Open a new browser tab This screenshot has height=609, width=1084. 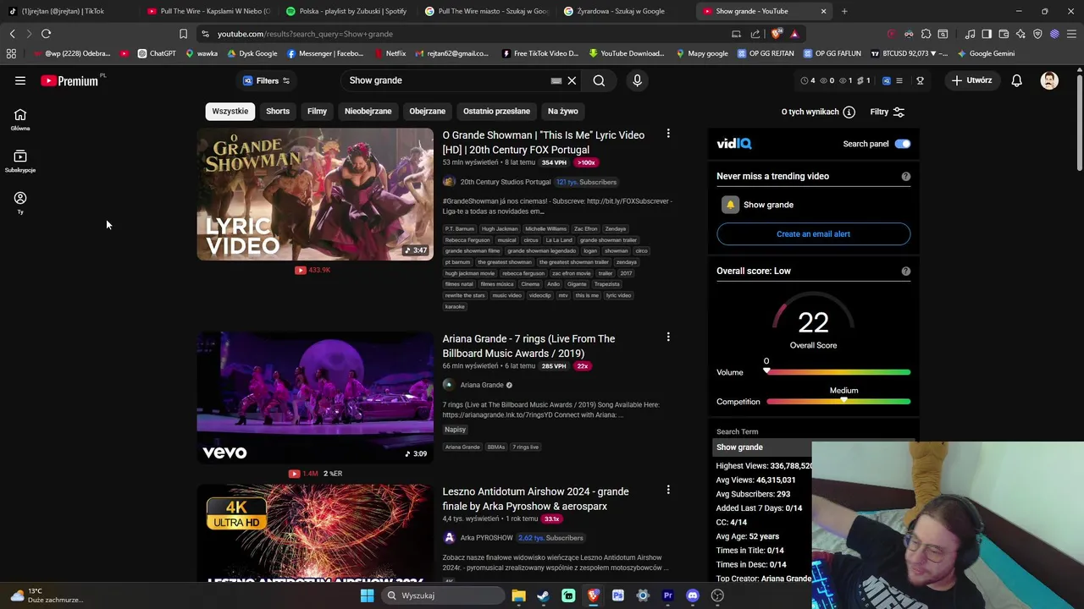[x=844, y=11]
